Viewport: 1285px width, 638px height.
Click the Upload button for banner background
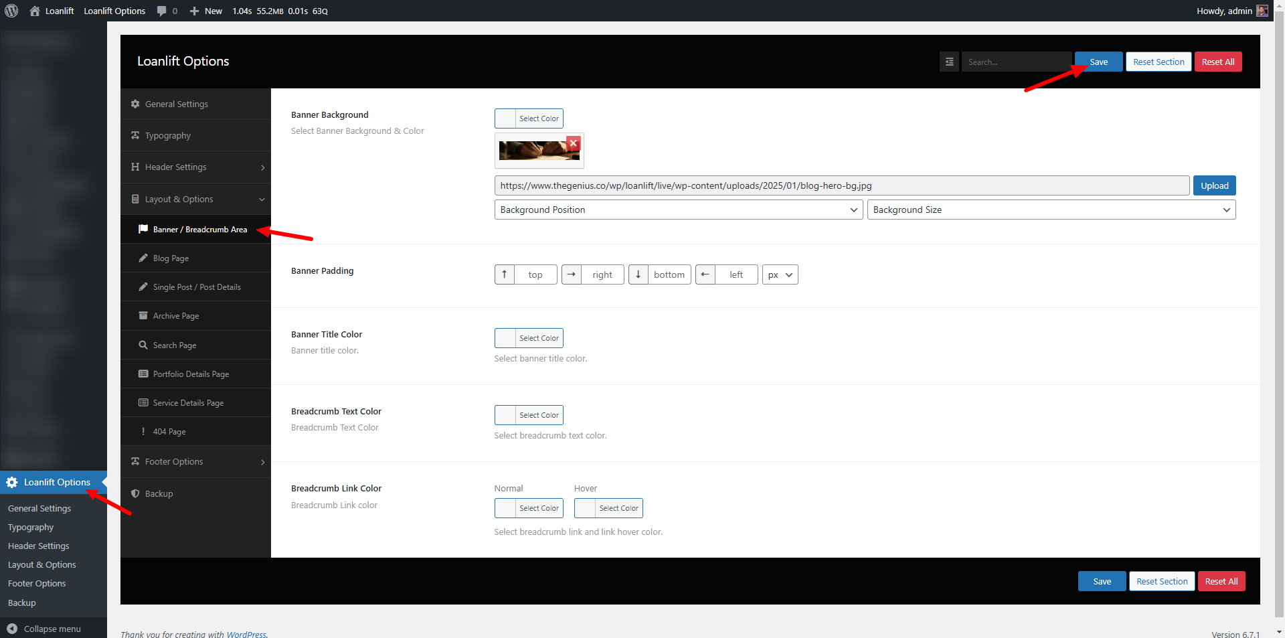pyautogui.click(x=1214, y=185)
